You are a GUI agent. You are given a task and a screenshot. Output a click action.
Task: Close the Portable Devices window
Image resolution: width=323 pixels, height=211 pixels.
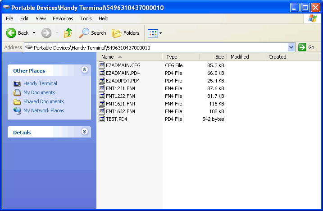point(315,8)
